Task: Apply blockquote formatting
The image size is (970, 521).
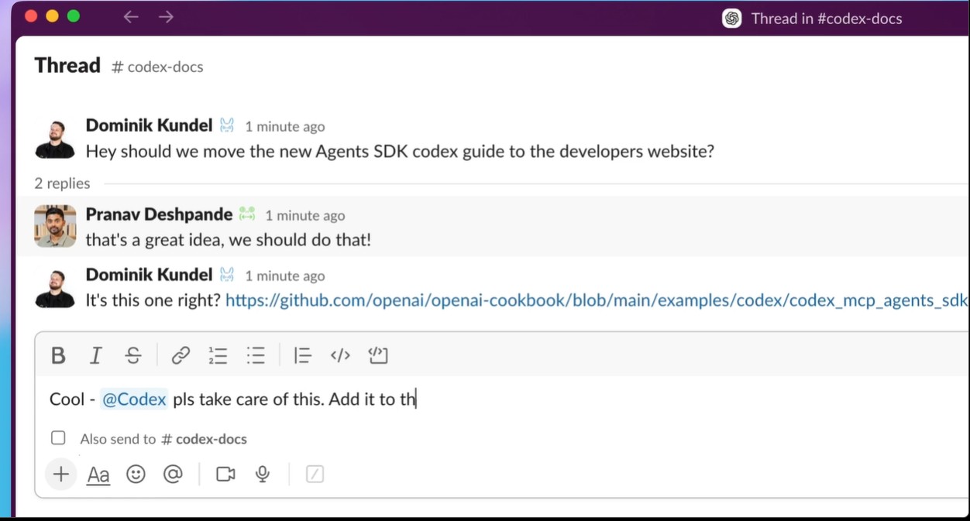Action: point(302,355)
